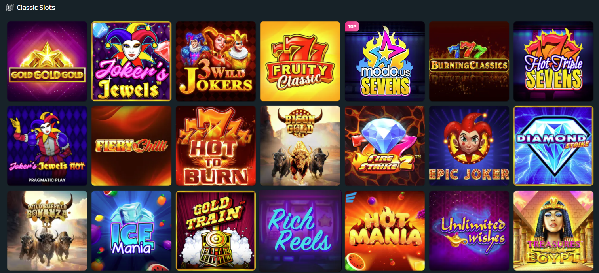Launch the Epic Joker game
The width and height of the screenshot is (599, 273).
tap(469, 146)
